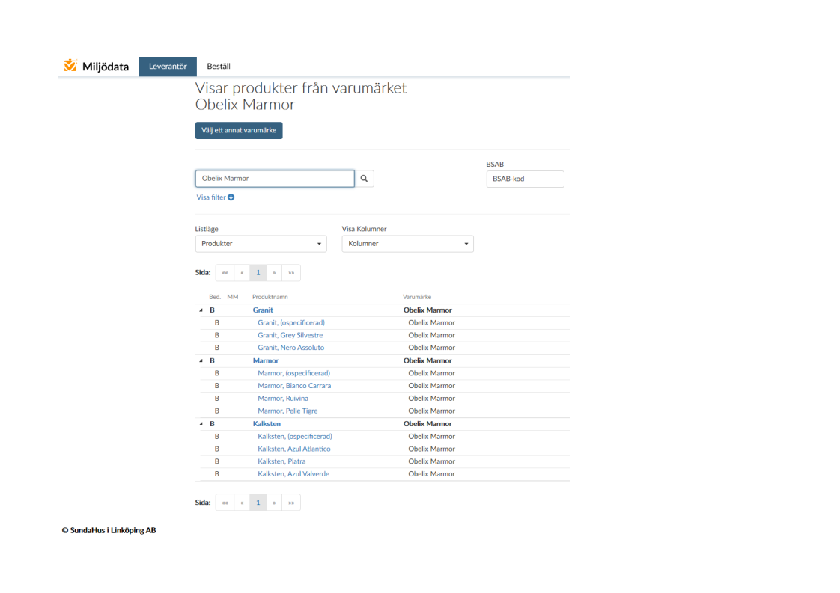
Task: Go to next page in top pagination
Action: click(274, 273)
